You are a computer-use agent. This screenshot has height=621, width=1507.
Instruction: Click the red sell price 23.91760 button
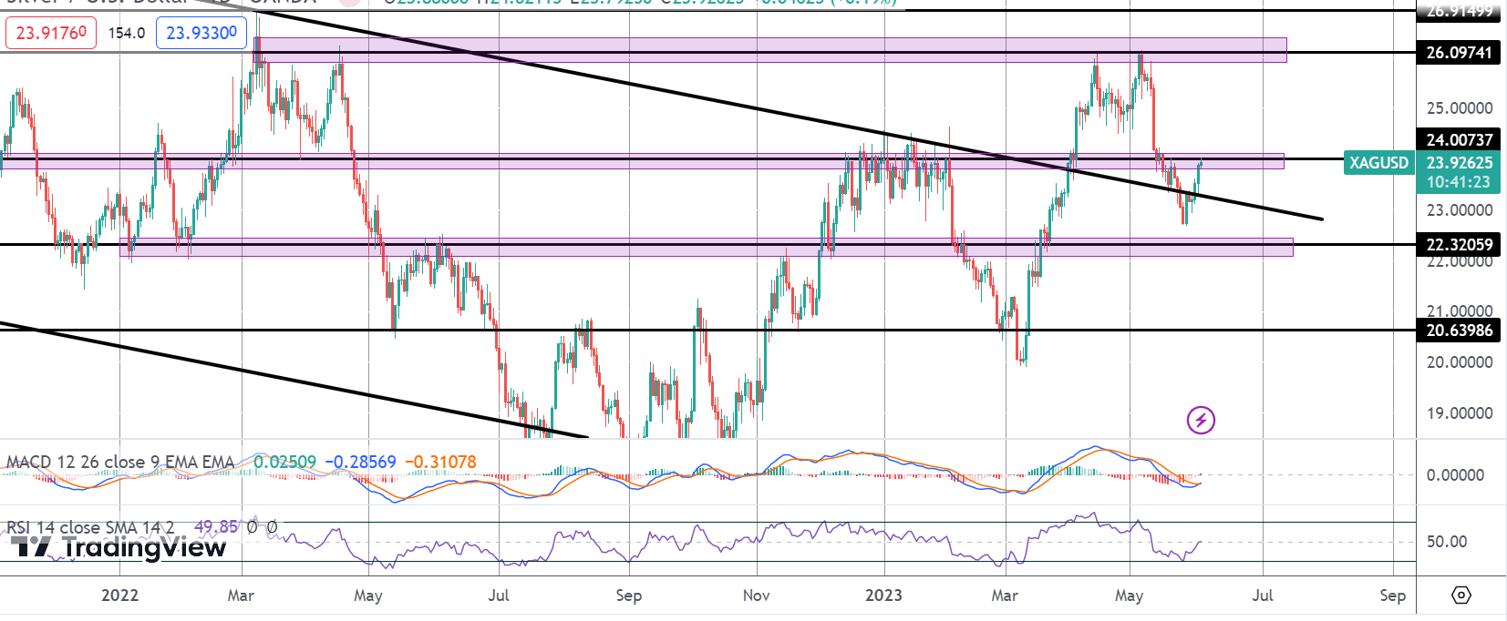point(51,33)
